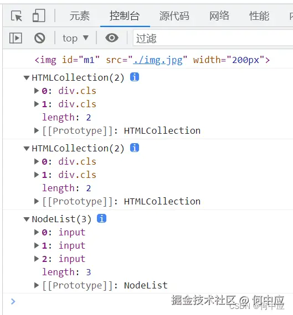
Task: Toggle the device toolbar icon
Action: coord(39,15)
